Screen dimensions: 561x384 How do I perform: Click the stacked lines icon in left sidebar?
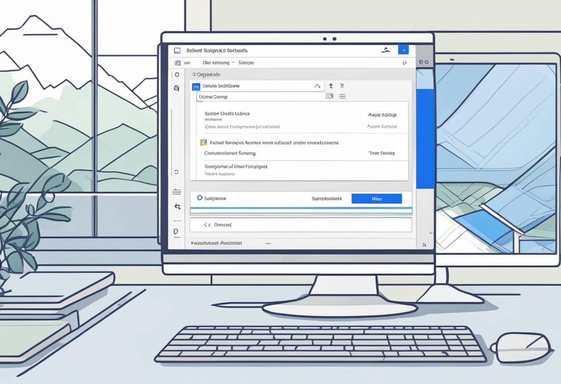pos(176,192)
